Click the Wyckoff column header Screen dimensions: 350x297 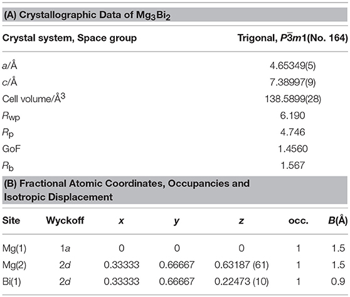(65, 220)
